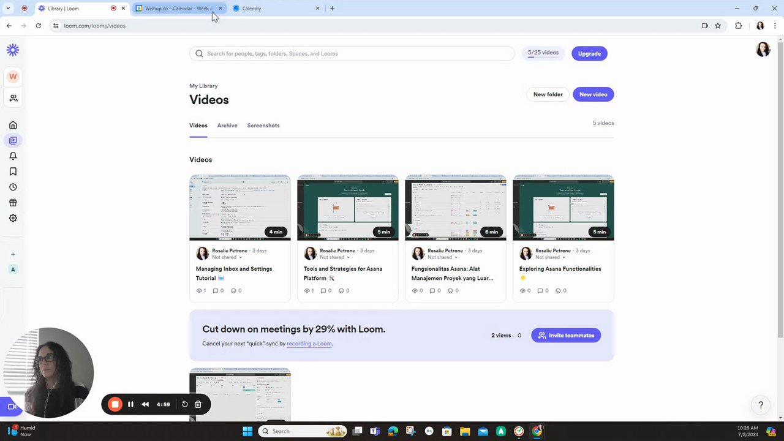The image size is (784, 441).
Task: Click the 5/25 videos usage indicator
Action: pyautogui.click(x=543, y=53)
